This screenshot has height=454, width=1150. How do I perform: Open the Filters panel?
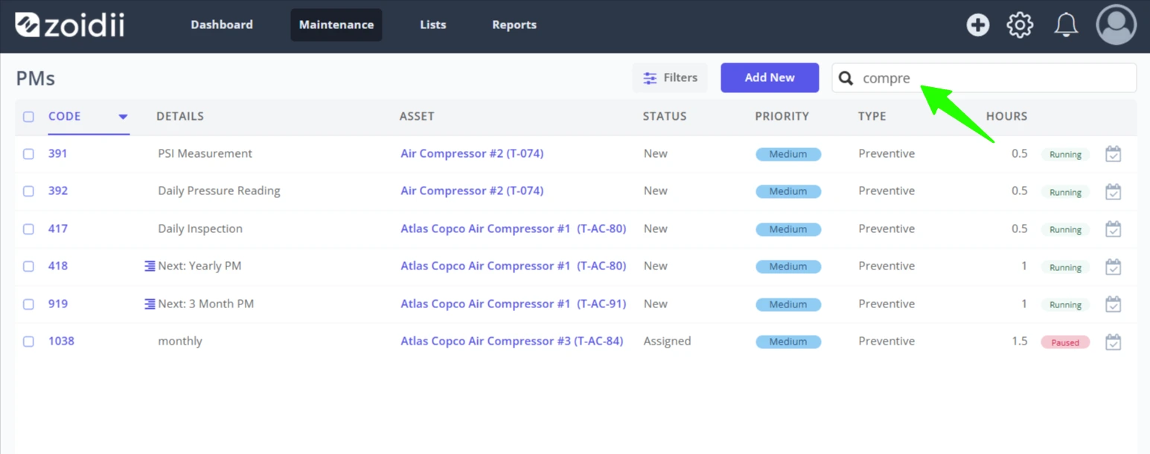coord(670,77)
